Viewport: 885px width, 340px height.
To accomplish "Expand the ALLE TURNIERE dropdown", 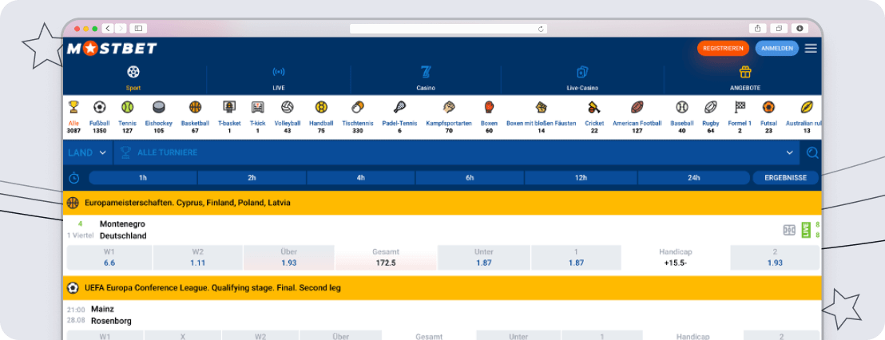I will pyautogui.click(x=457, y=152).
